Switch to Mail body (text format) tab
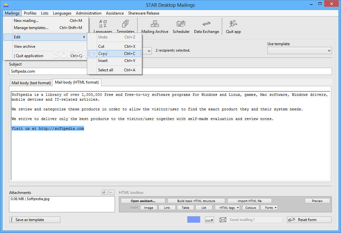The image size is (341, 233). pyautogui.click(x=31, y=83)
